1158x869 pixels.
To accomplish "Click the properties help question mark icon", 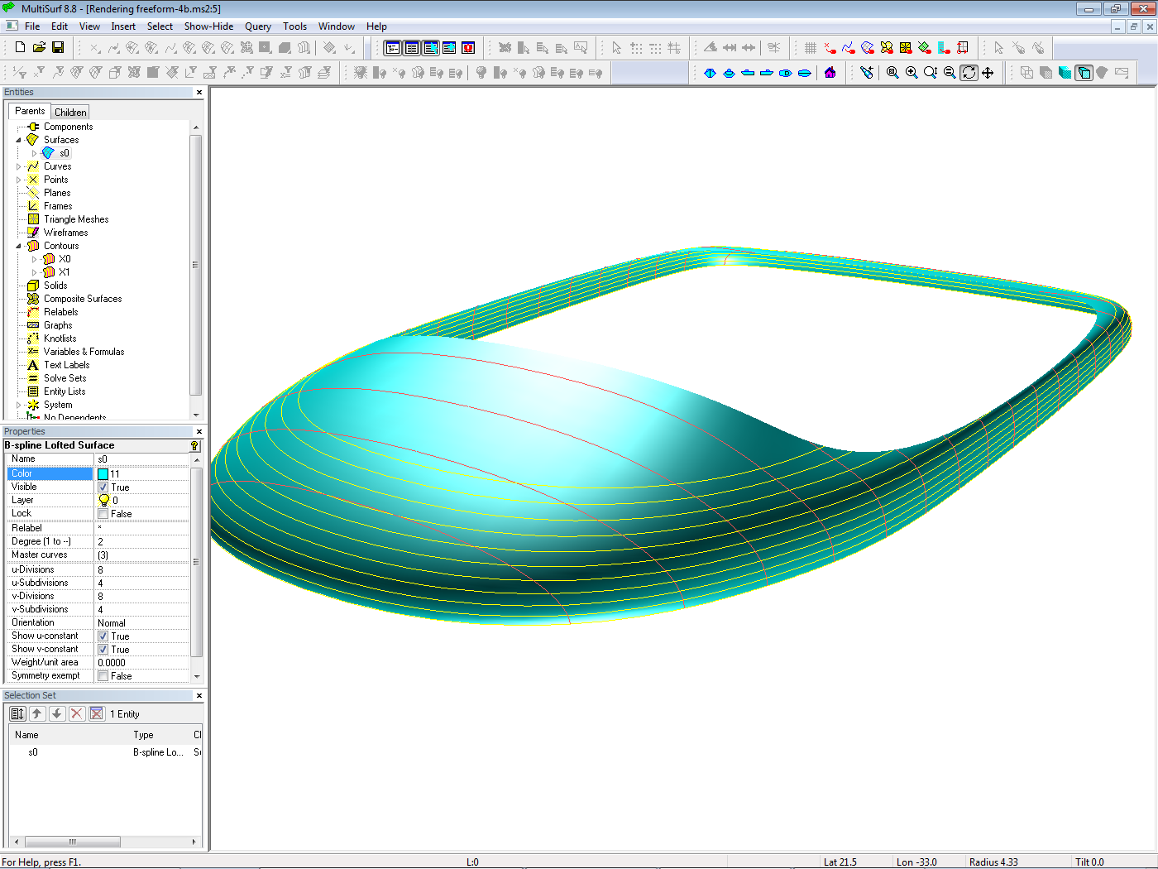I will 194,445.
